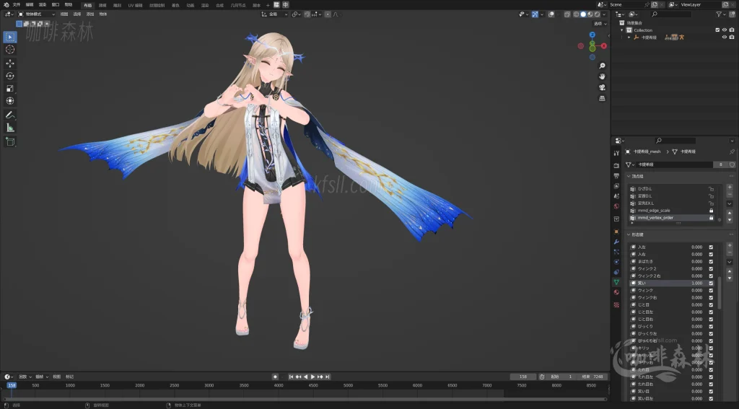Click the current frame 158 field
This screenshot has width=739, height=409.
click(x=523, y=377)
